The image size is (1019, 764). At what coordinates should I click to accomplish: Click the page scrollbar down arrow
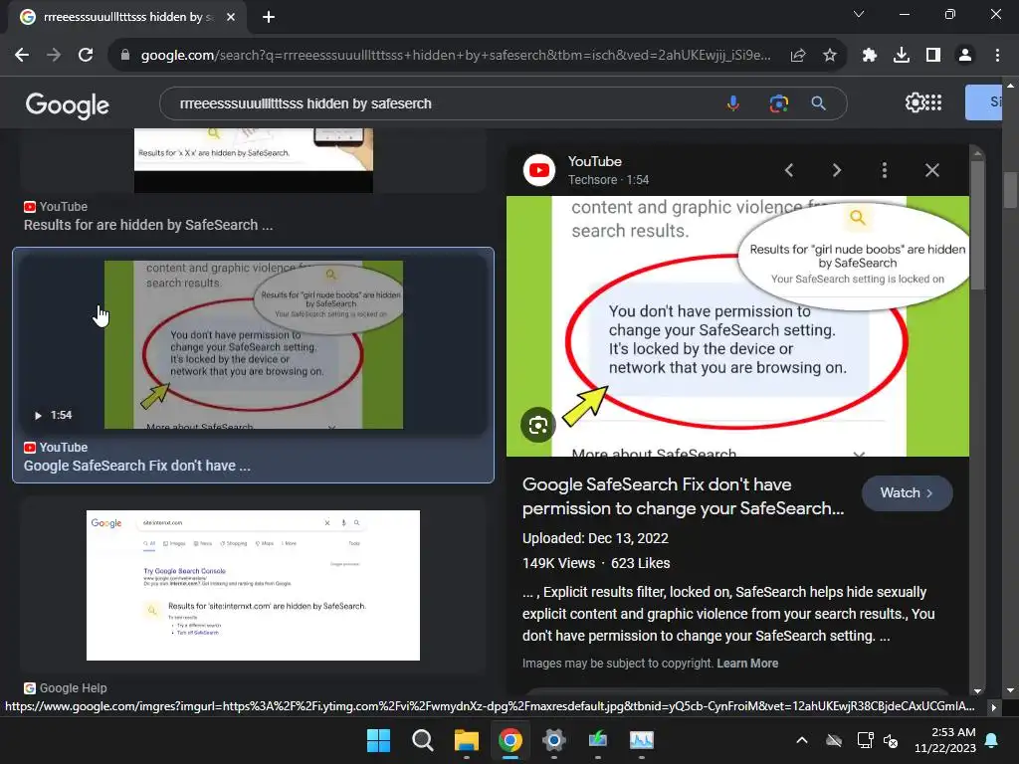click(1010, 690)
